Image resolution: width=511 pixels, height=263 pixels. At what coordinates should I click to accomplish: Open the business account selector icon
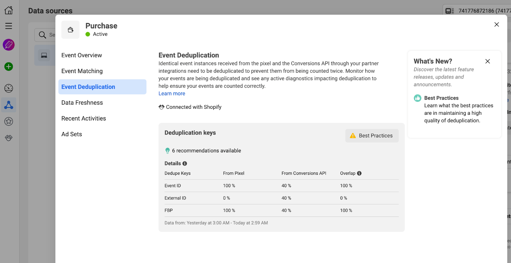pyautogui.click(x=450, y=11)
